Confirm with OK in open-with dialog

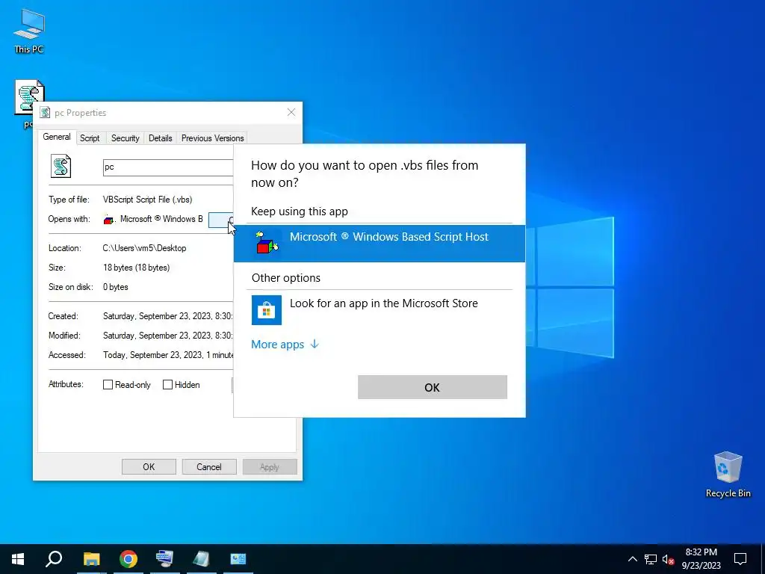(433, 387)
